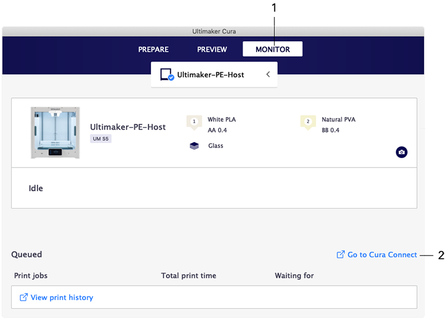Click the extruder 2 slot icon
446x319 pixels.
(x=308, y=121)
